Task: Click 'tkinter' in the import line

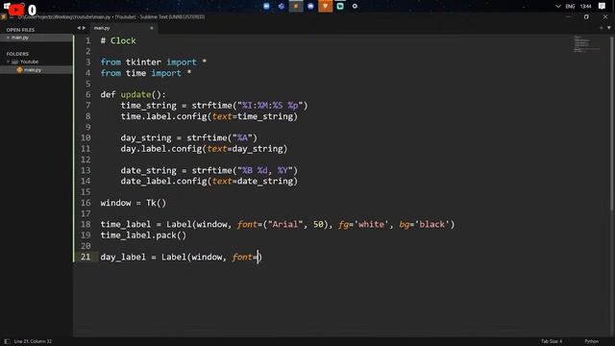Action: [x=143, y=62]
